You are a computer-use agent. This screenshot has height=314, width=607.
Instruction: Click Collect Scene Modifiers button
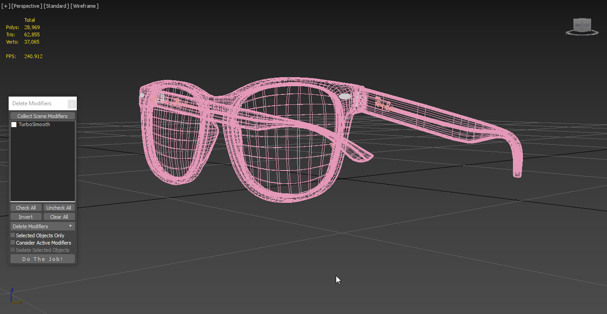43,116
